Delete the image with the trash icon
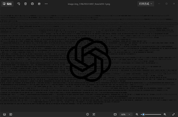The image size is (178, 117). [26, 4]
